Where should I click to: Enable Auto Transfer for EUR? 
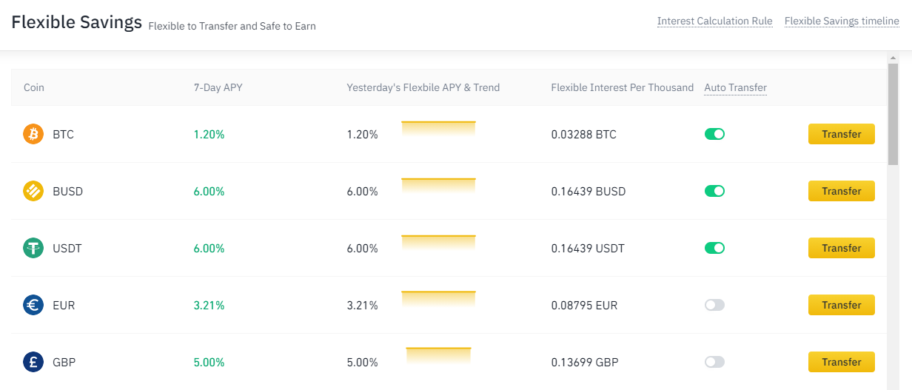(714, 305)
